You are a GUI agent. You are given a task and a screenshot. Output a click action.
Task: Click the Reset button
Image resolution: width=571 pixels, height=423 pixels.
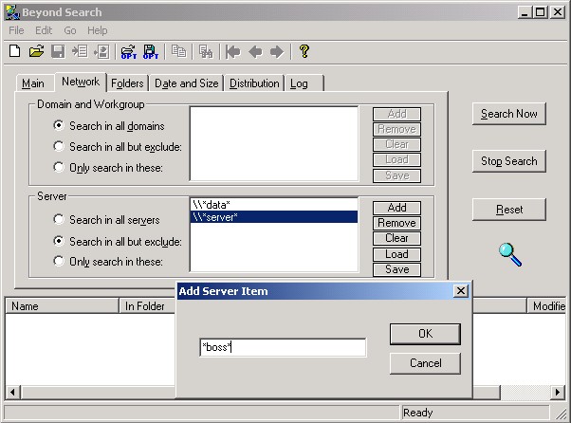tap(509, 210)
